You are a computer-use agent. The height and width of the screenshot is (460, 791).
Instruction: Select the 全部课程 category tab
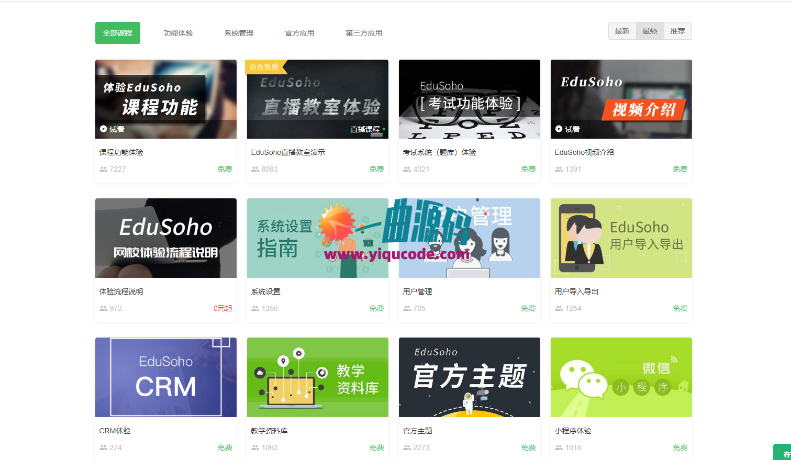point(118,33)
